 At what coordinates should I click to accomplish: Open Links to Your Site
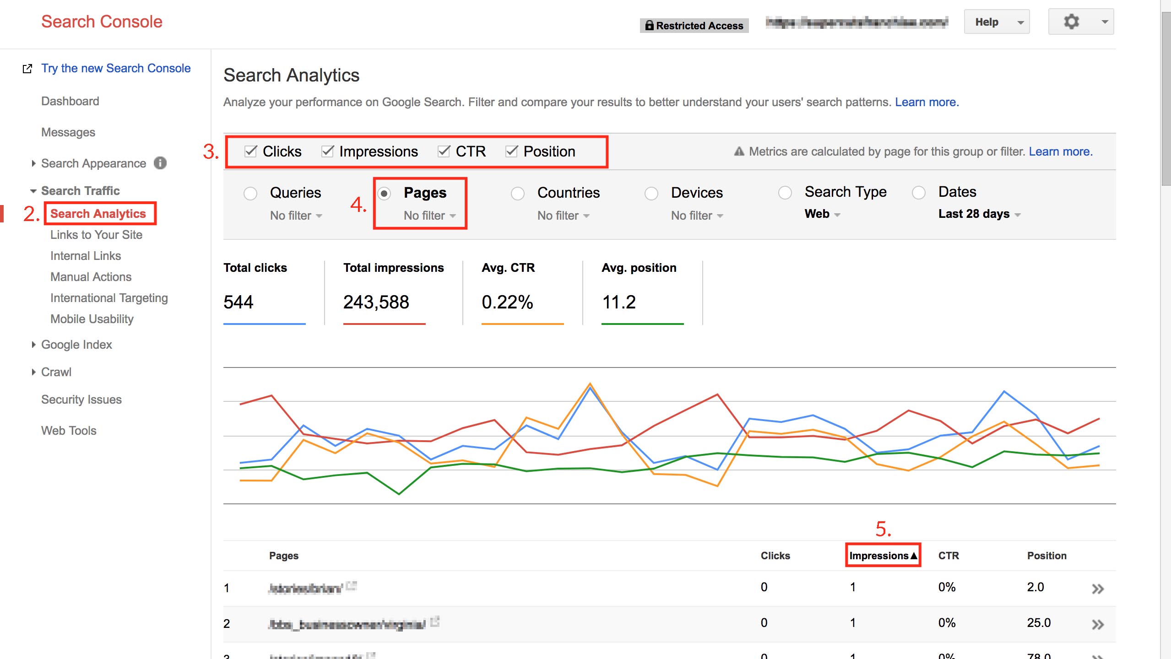[x=96, y=235]
